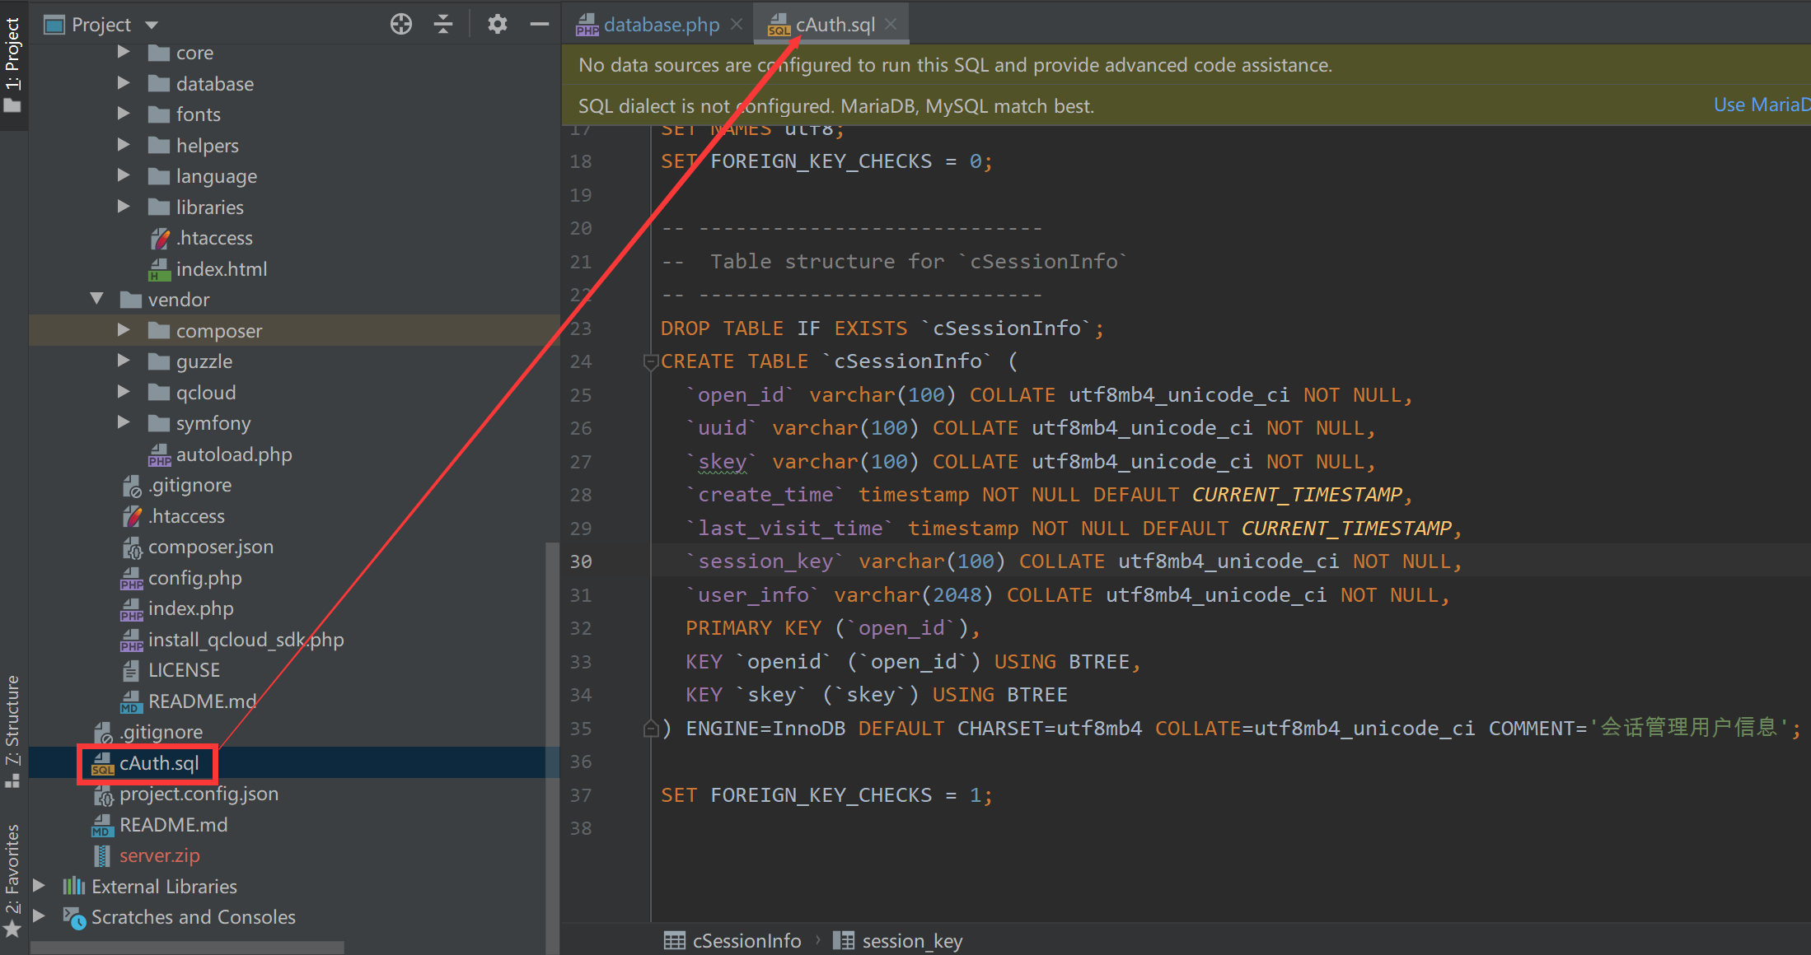Expand Scratches and Consoles node
Viewport: 1811px width, 955px height.
point(39,916)
